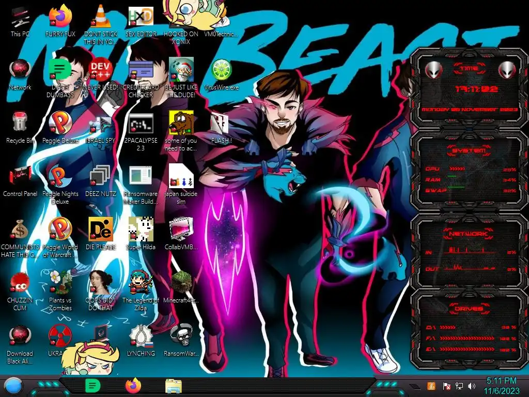Click the TIME header in the widget

point(469,68)
